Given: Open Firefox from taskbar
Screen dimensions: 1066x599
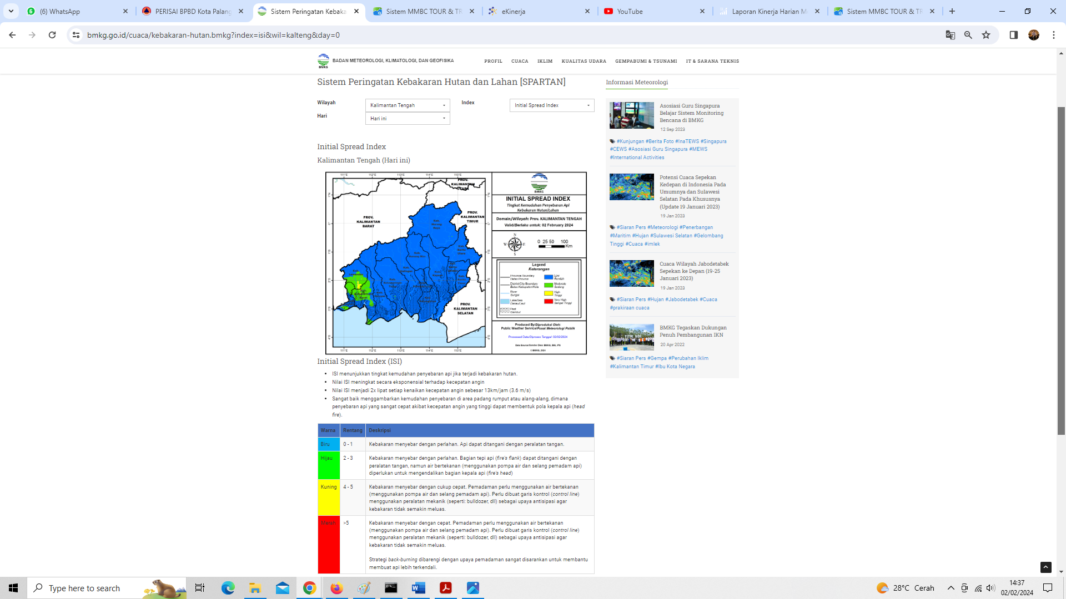Looking at the screenshot, I should (x=336, y=588).
